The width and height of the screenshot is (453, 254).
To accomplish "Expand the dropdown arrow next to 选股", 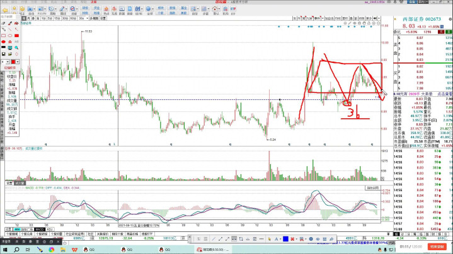I will pos(77,9).
